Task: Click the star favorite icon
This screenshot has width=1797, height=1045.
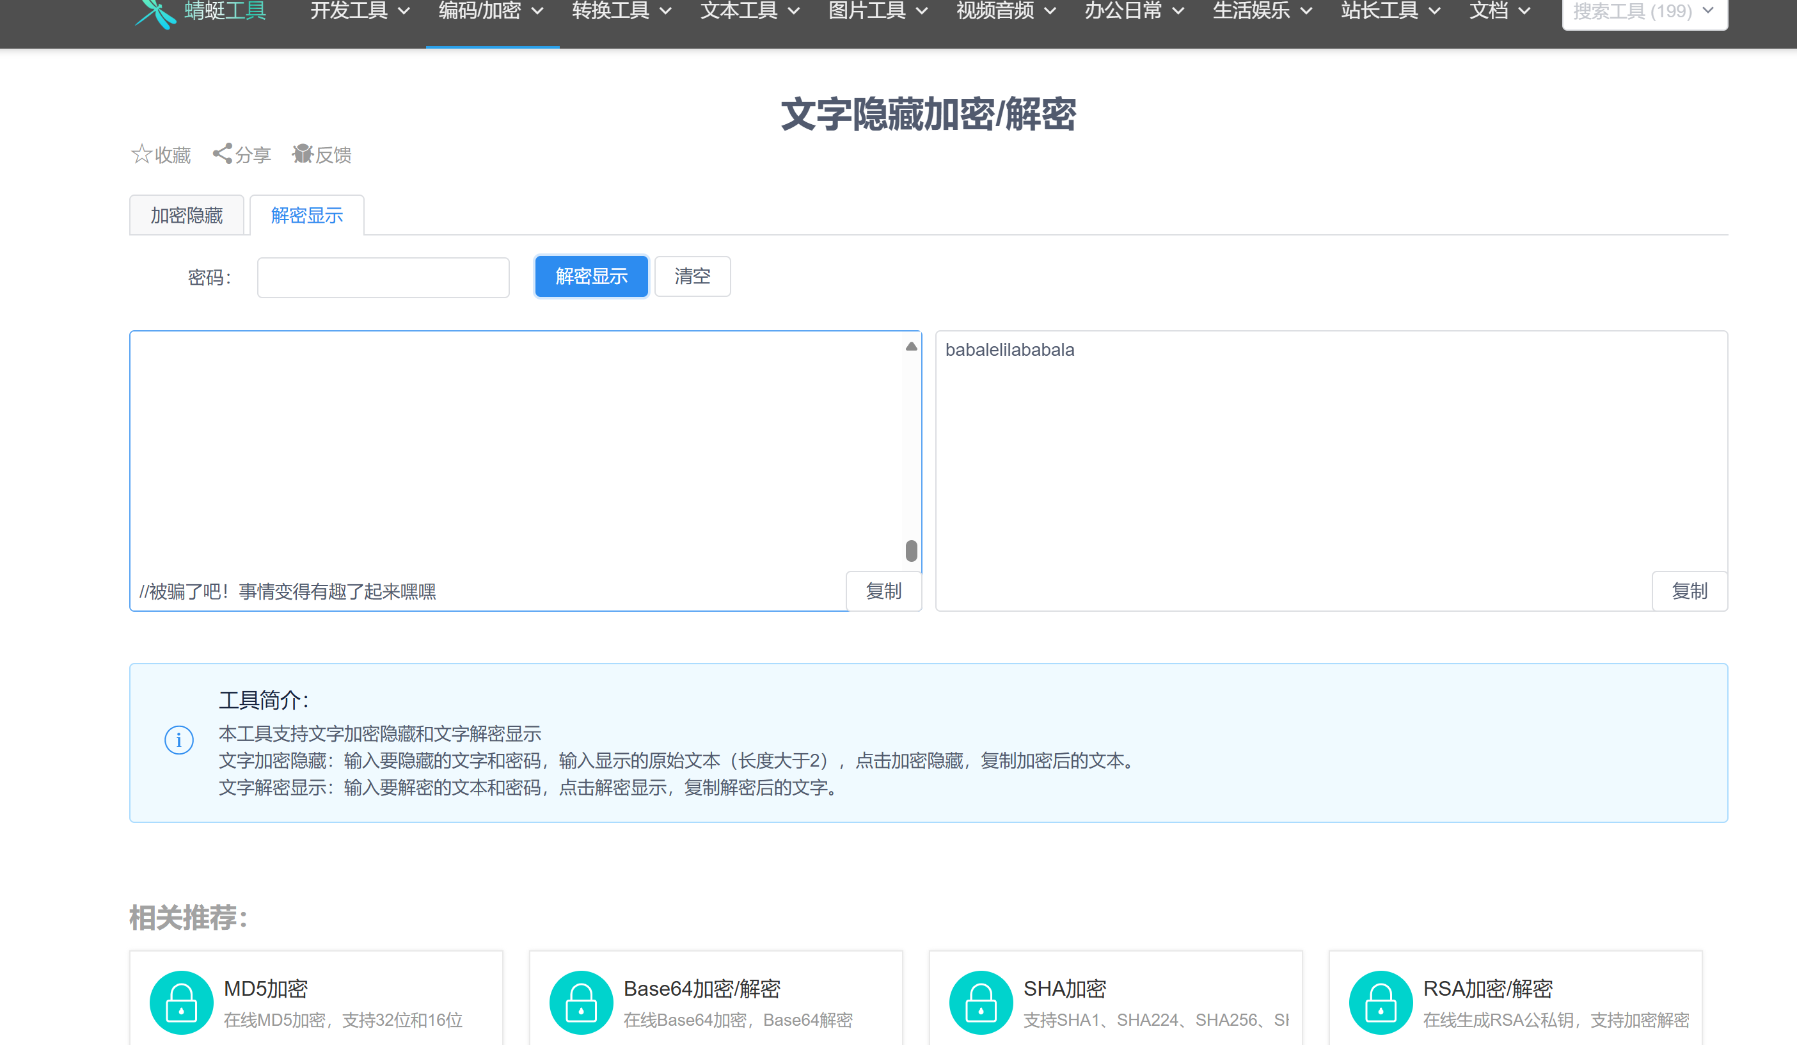Action: click(x=141, y=154)
